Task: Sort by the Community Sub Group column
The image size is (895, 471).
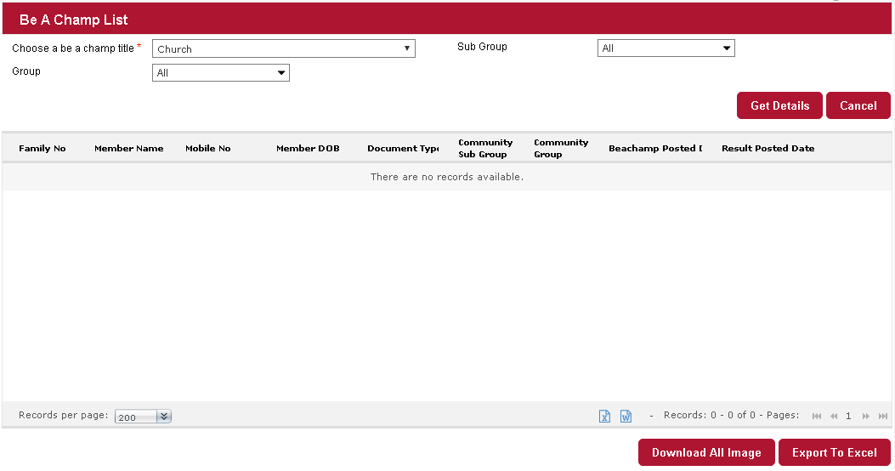Action: pos(485,149)
